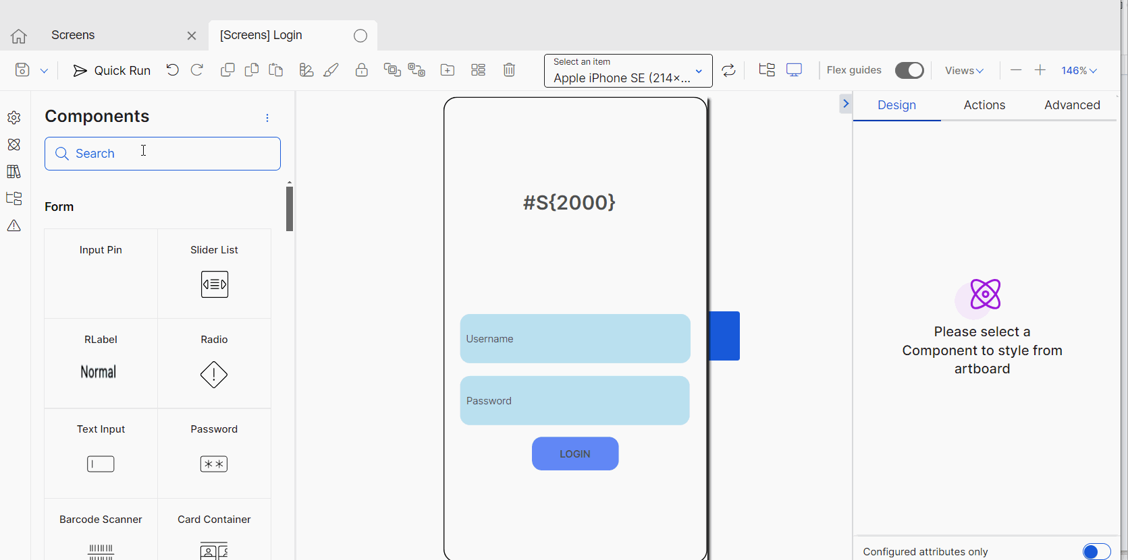Viewport: 1128px width, 560px height.
Task: Click the home icon
Action: [19, 36]
